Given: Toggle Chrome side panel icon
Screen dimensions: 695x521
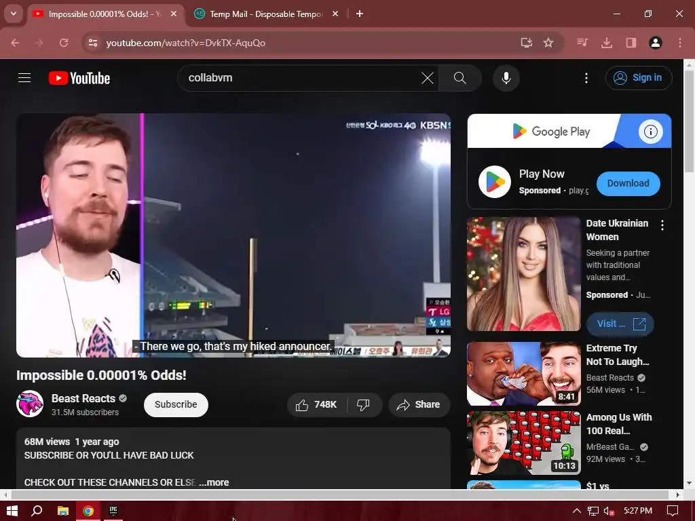Looking at the screenshot, I should [631, 43].
